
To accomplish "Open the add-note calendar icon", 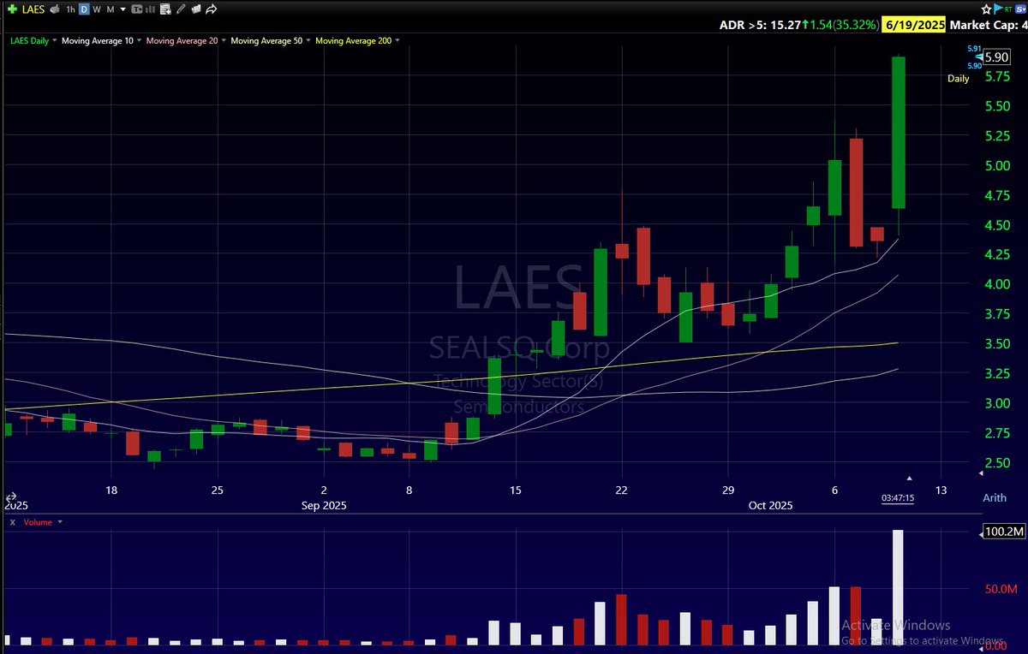I will tap(165, 9).
